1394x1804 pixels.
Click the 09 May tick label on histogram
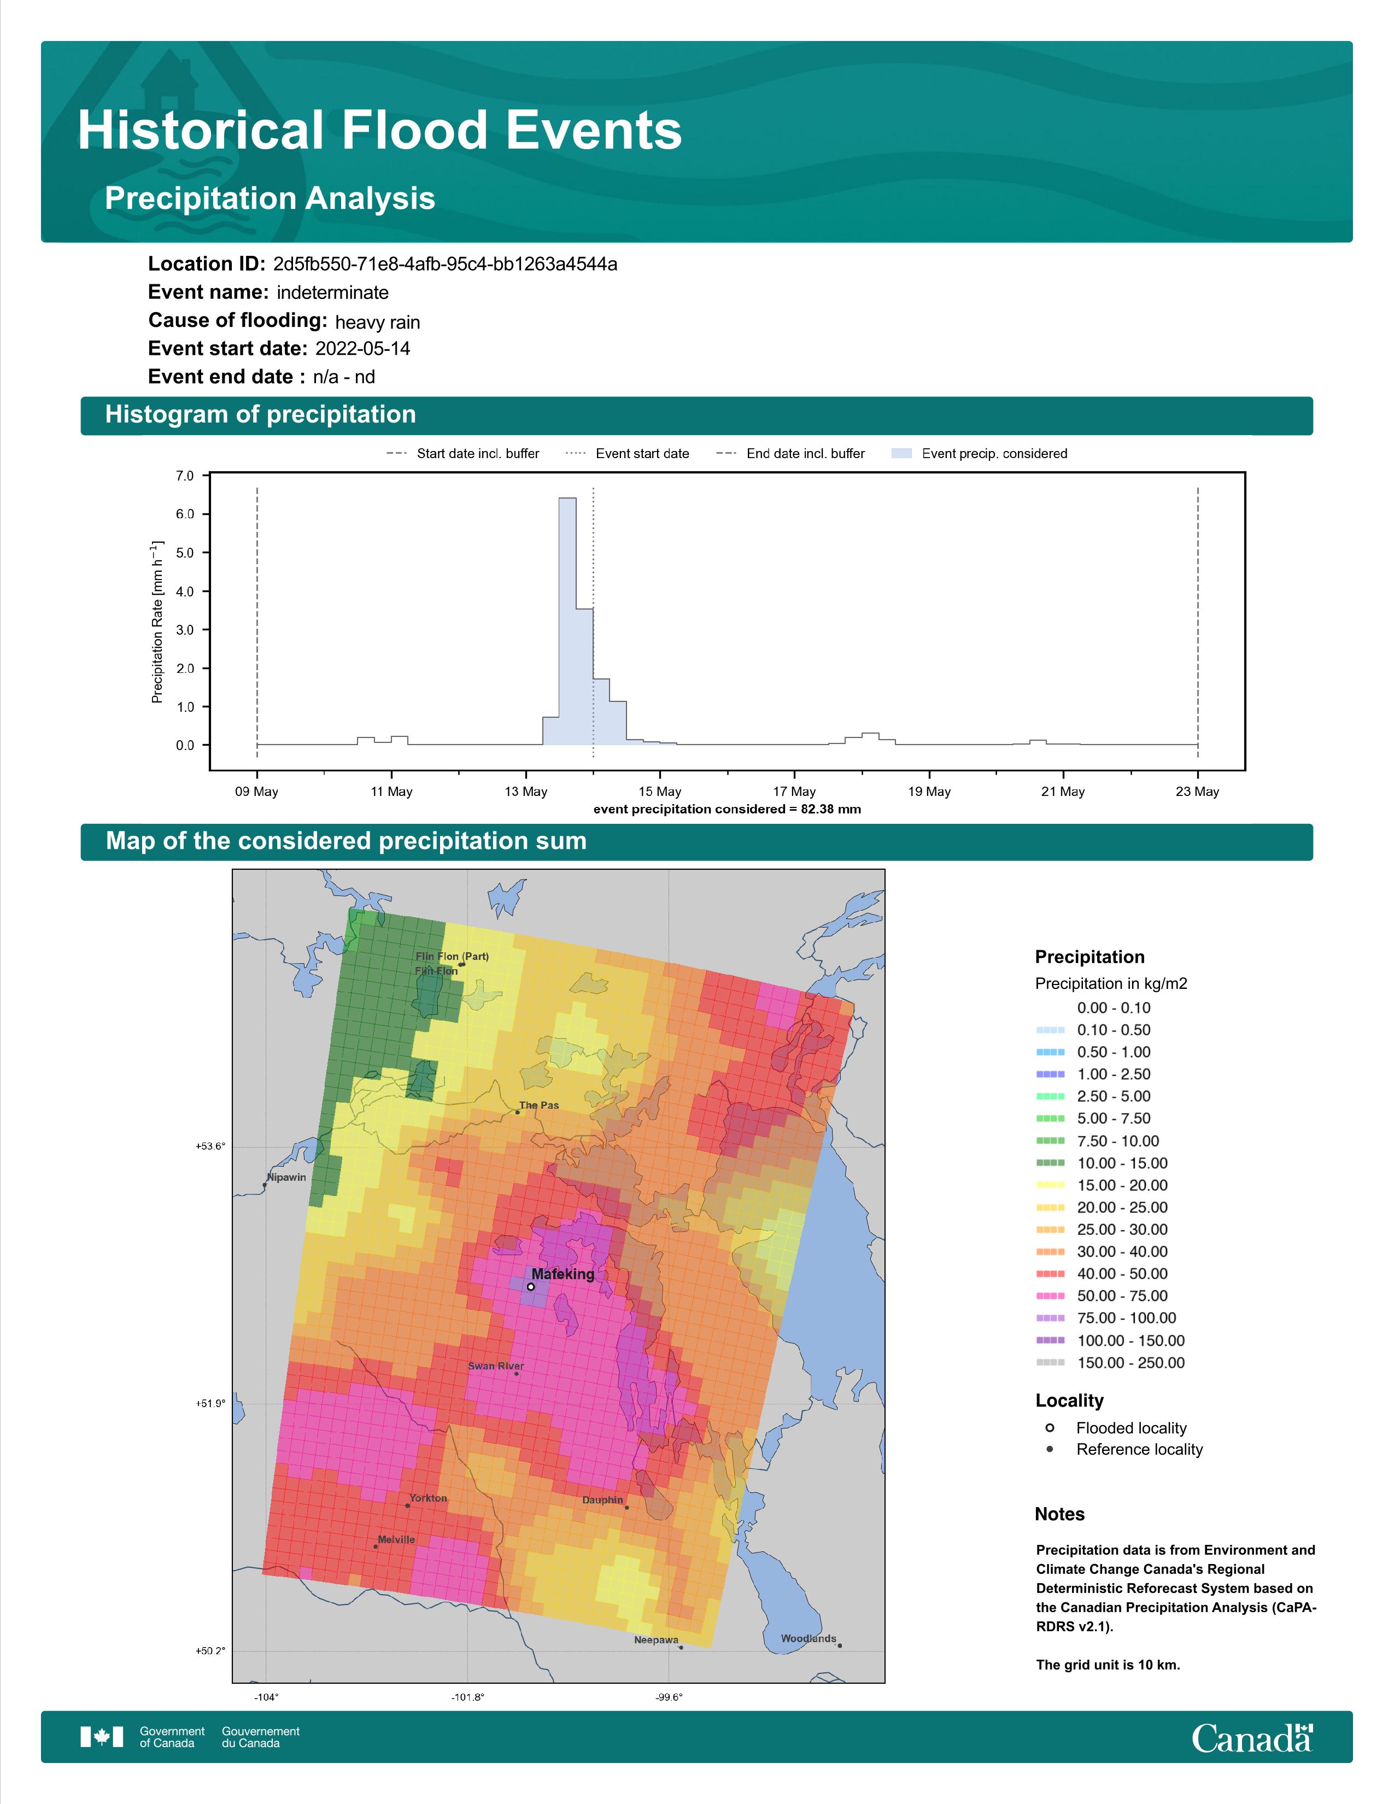[x=257, y=792]
